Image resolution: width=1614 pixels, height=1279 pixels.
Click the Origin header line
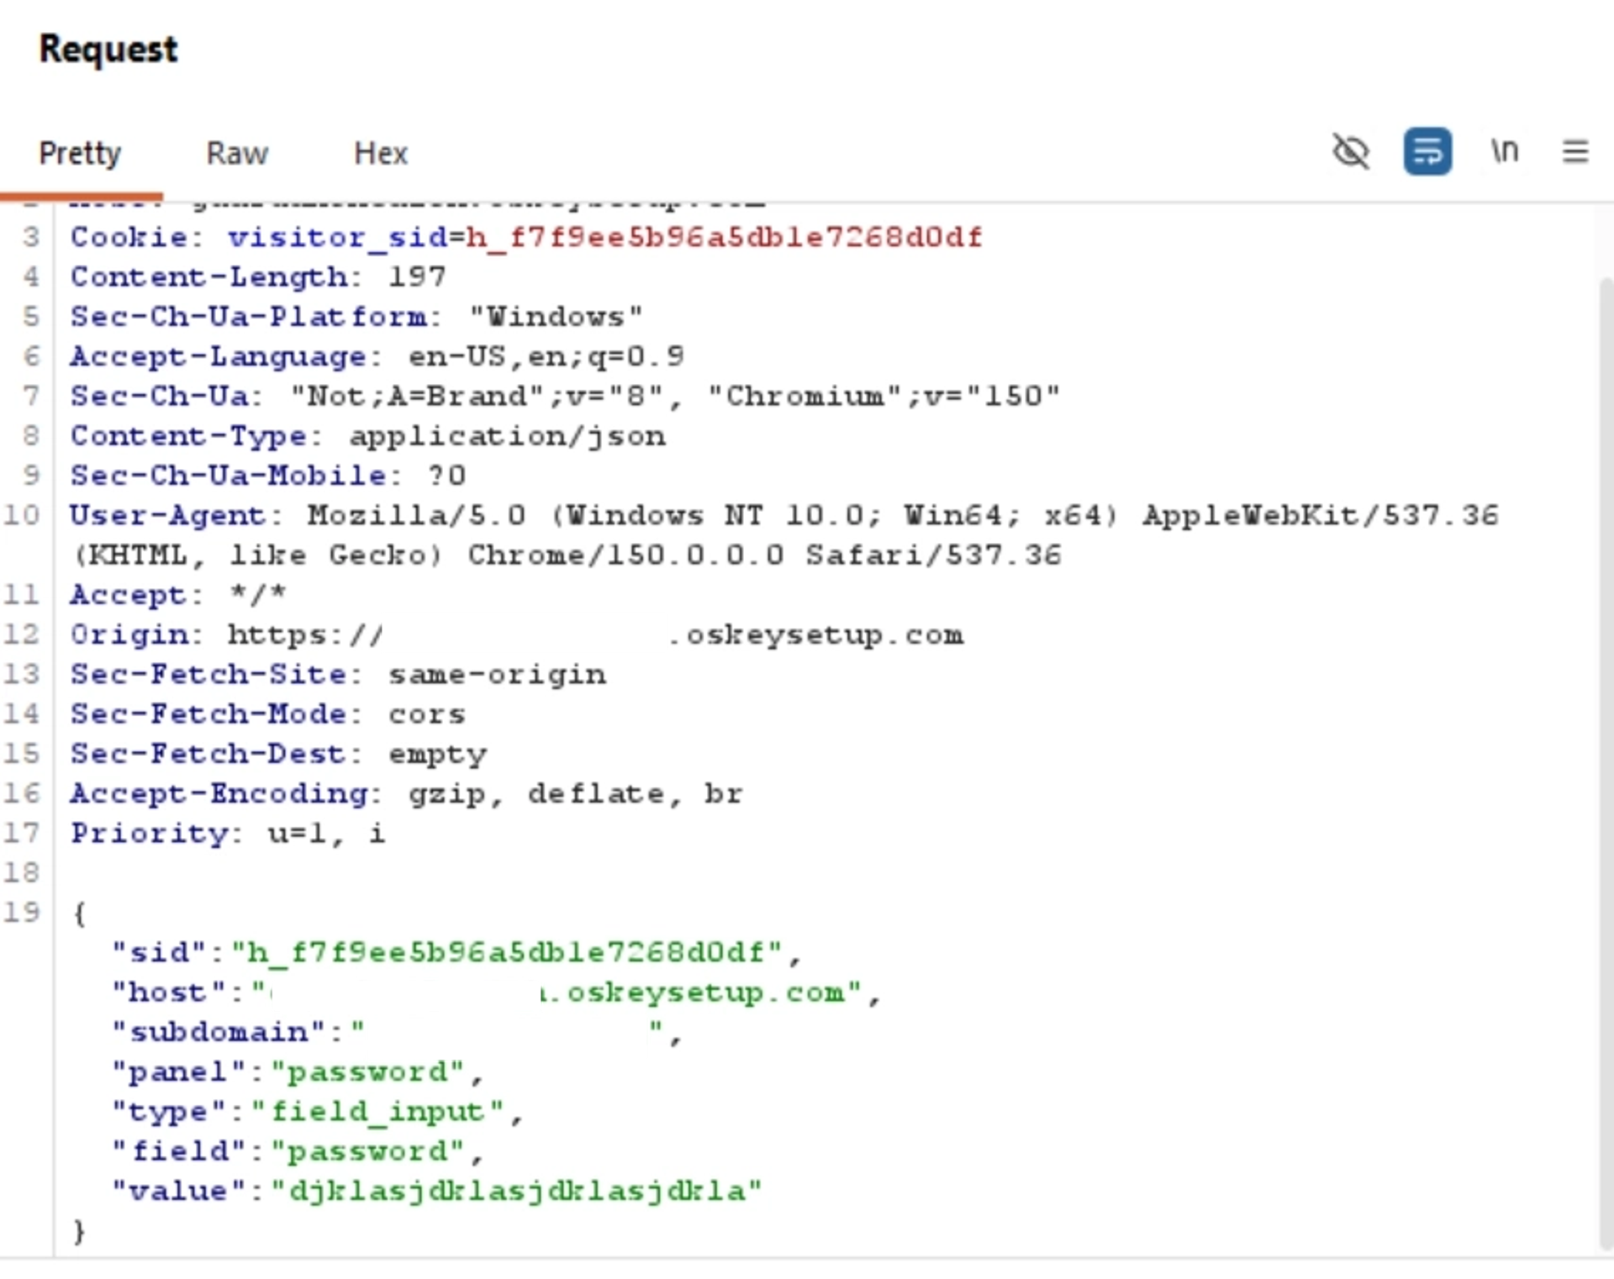pos(517,634)
